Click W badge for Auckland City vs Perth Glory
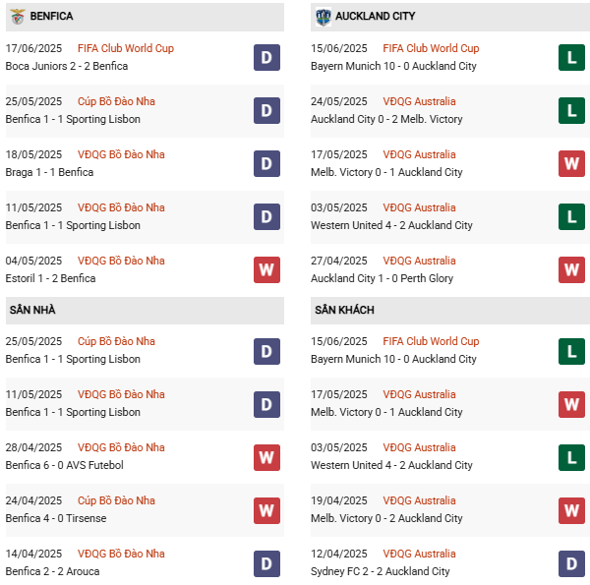The width and height of the screenshot is (590, 585). click(x=572, y=269)
